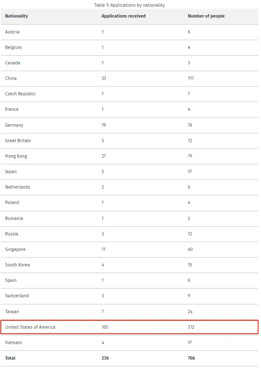The image size is (261, 373).
Task: Click the Vietnam nationality cell
Action: tap(13, 343)
